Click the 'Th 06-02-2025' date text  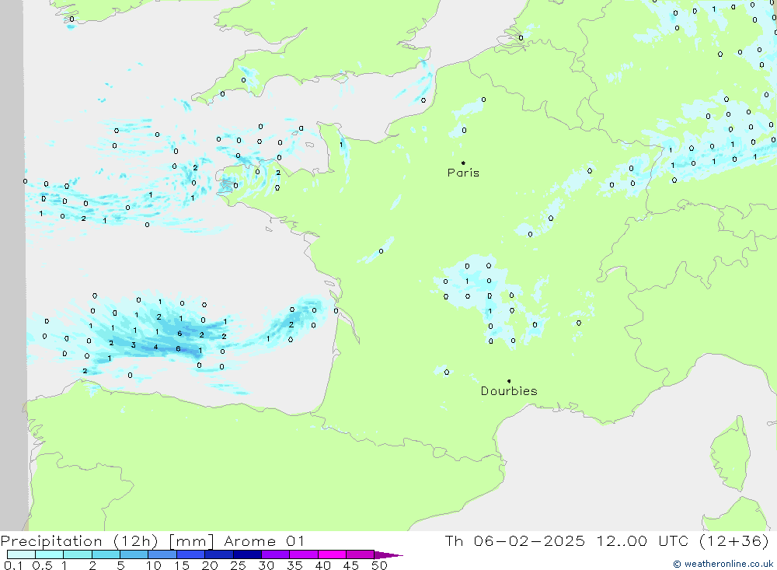click(x=515, y=540)
